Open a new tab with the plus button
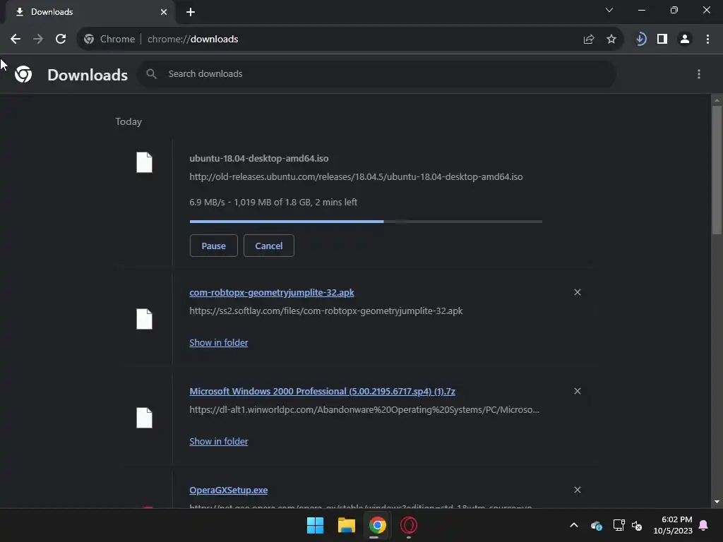 point(191,12)
